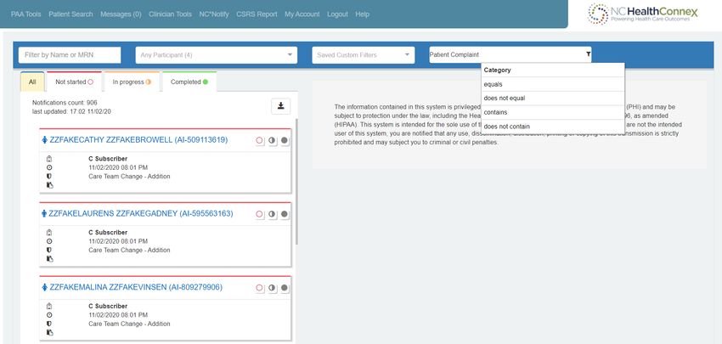Open patient ZZFAKELAURENS ZZFAKEGADNEY (AI-595563163)
This screenshot has width=722, height=344.
[141, 214]
